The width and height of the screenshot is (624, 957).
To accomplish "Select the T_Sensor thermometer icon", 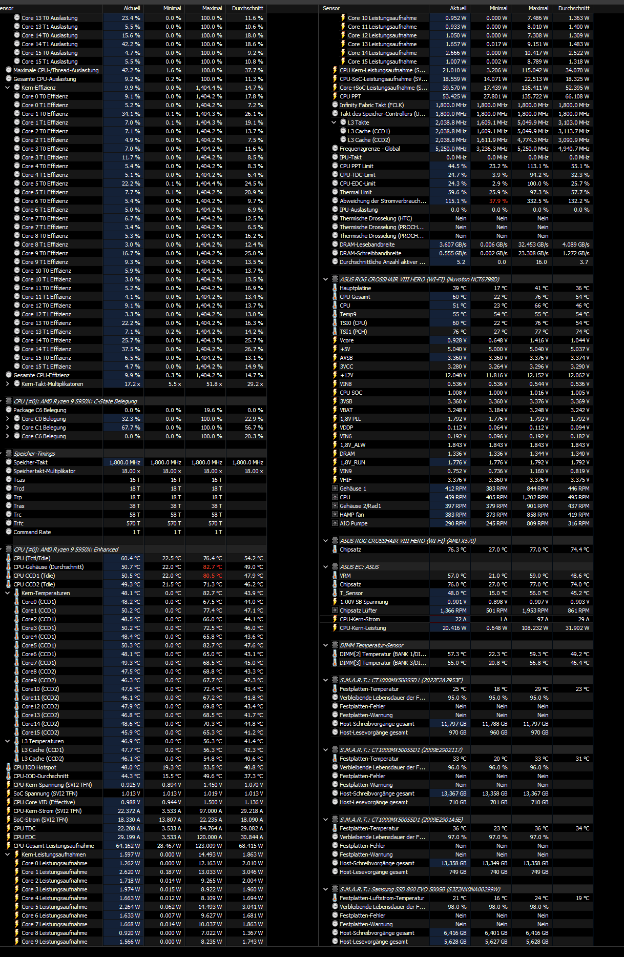I will click(x=335, y=593).
